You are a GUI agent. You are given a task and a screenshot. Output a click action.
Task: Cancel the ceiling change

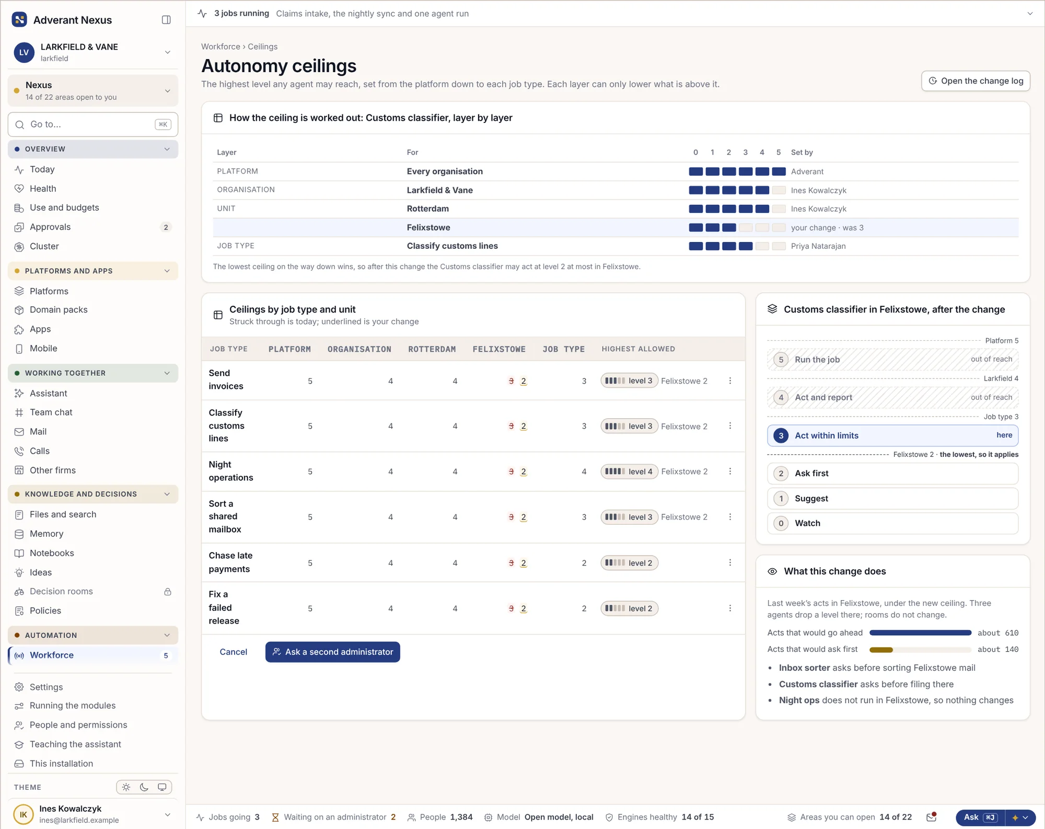click(233, 652)
